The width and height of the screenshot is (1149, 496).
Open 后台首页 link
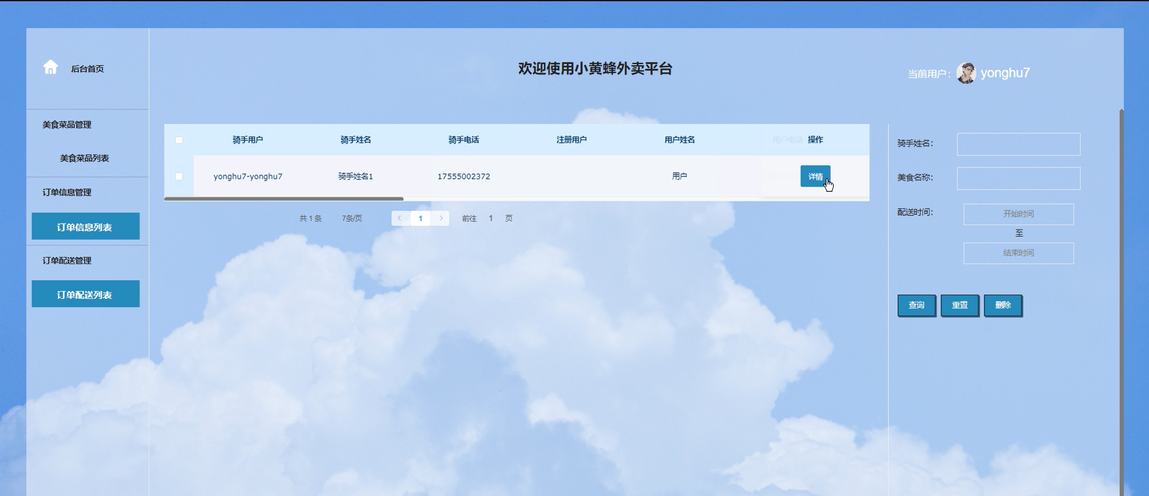(87, 69)
